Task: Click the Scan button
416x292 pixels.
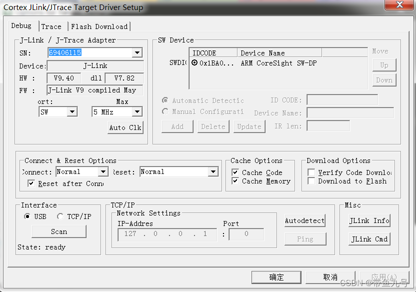Action: point(59,231)
